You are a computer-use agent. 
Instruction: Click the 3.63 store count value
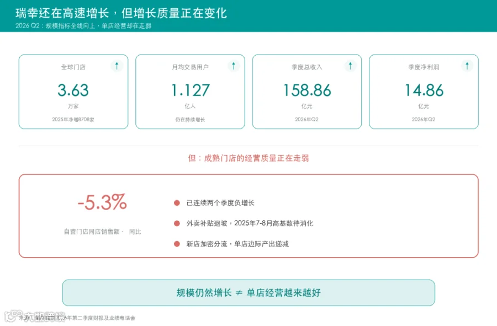click(x=73, y=90)
